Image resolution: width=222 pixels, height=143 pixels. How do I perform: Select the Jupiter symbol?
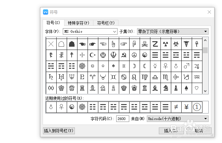[x=197, y=66]
